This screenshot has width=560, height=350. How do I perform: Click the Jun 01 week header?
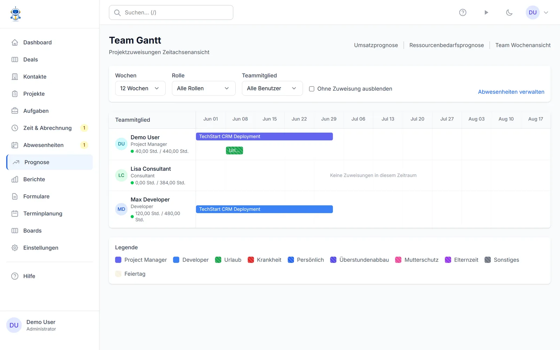click(x=211, y=119)
